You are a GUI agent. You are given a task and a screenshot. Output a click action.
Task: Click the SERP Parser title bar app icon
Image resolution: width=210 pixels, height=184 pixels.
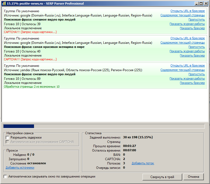point(4,3)
